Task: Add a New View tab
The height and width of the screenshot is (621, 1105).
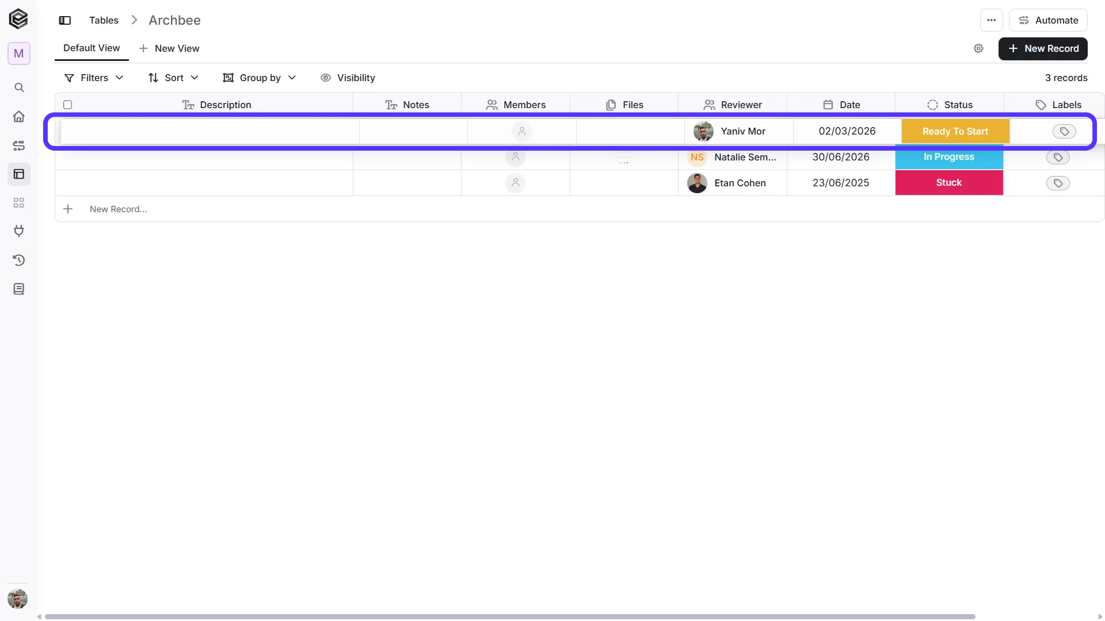Action: pyautogui.click(x=169, y=48)
